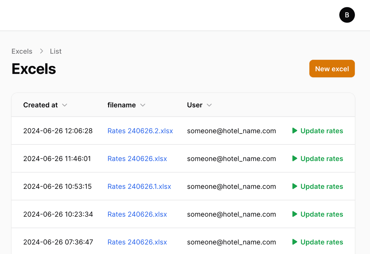The image size is (370, 254).
Task: Click the play icon in the 10:23:34 row
Action: tap(295, 214)
